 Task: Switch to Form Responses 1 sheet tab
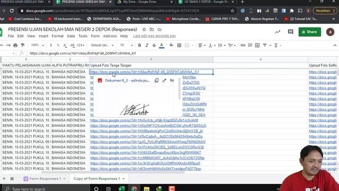coord(44,179)
